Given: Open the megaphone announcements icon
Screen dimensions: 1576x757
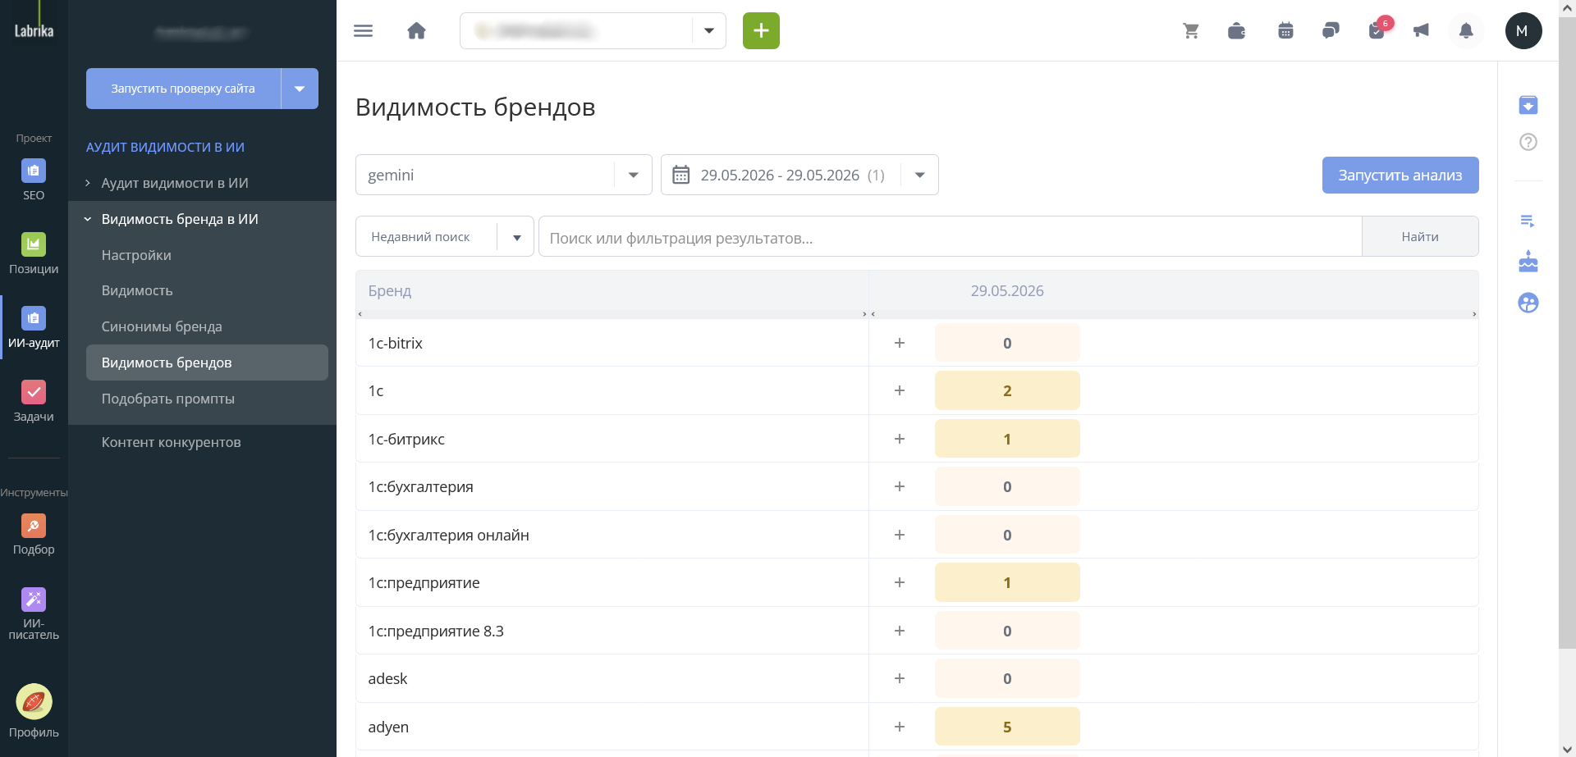Looking at the screenshot, I should 1421,31.
